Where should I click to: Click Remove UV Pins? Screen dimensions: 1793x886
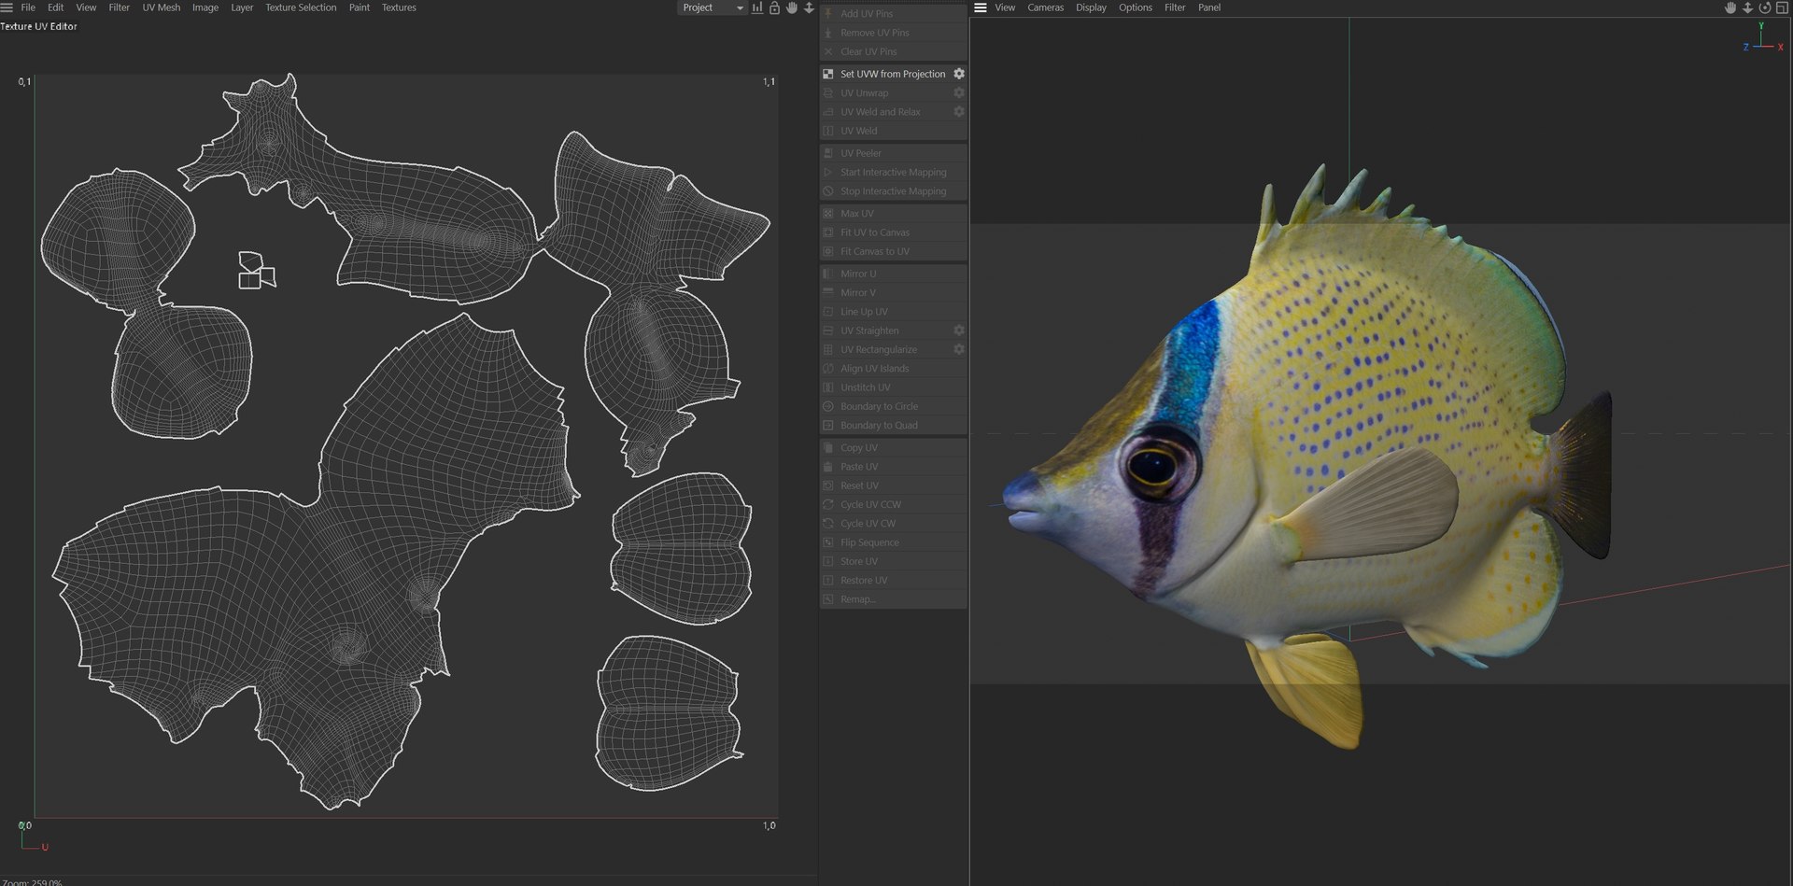893,33
